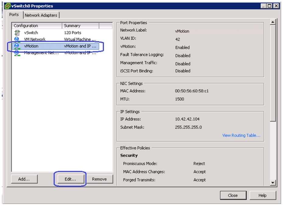283x214 pixels.
Task: Open Help for vSwitch0 Properties
Action: pos(263,195)
